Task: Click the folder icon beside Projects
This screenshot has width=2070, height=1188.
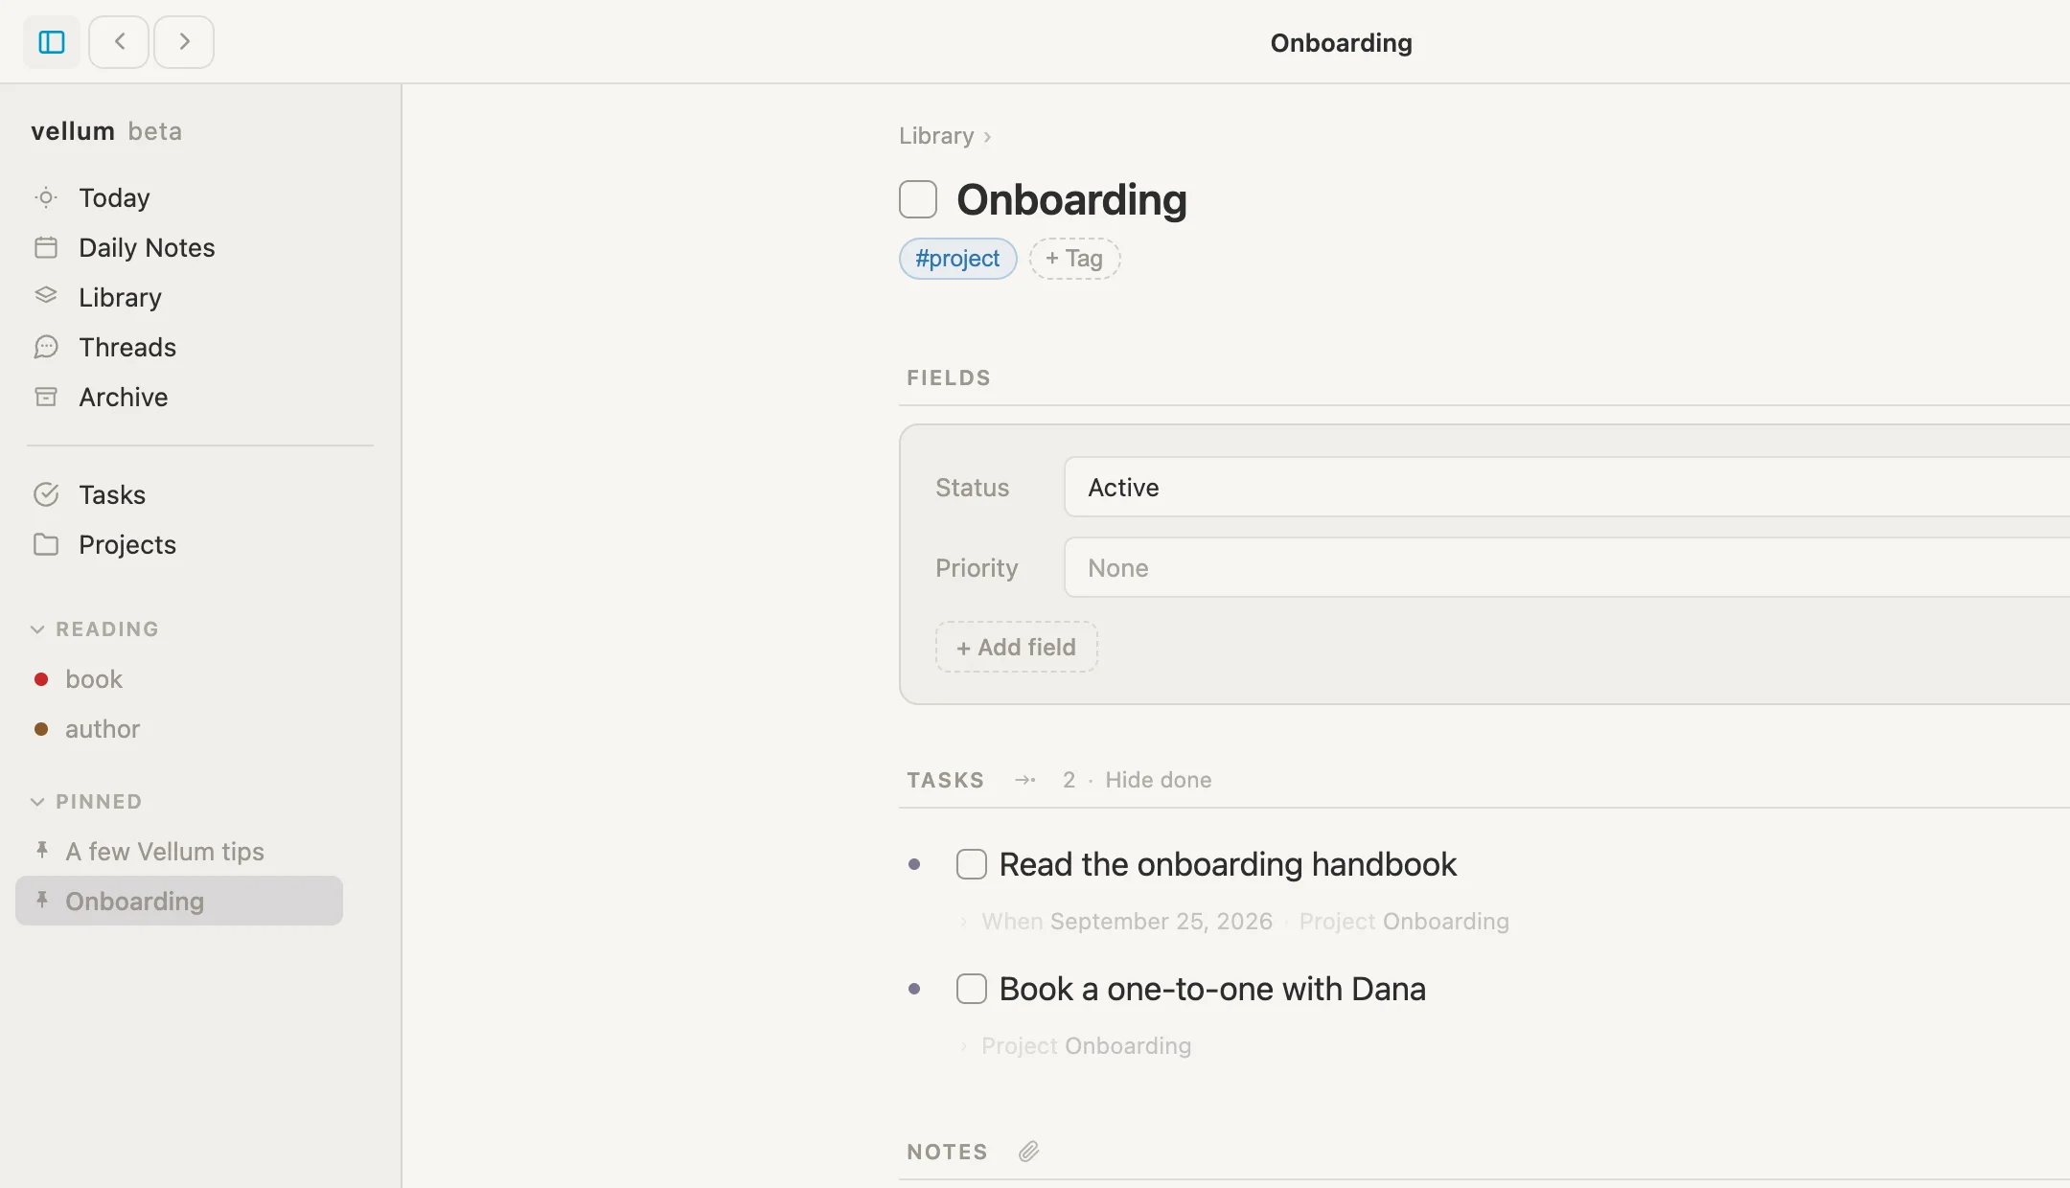Action: coord(46,544)
